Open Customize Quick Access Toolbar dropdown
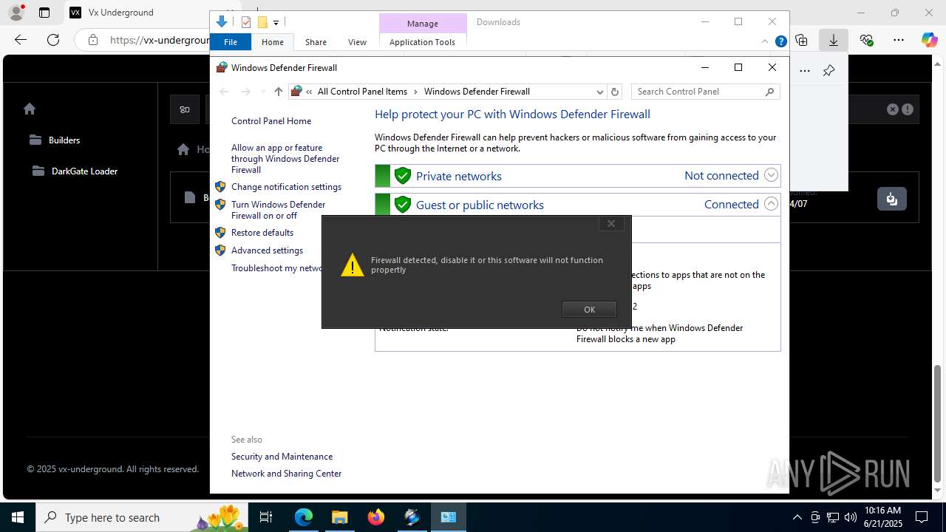The height and width of the screenshot is (532, 946). pyautogui.click(x=276, y=23)
